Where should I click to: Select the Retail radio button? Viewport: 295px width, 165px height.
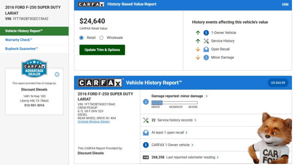click(x=81, y=38)
